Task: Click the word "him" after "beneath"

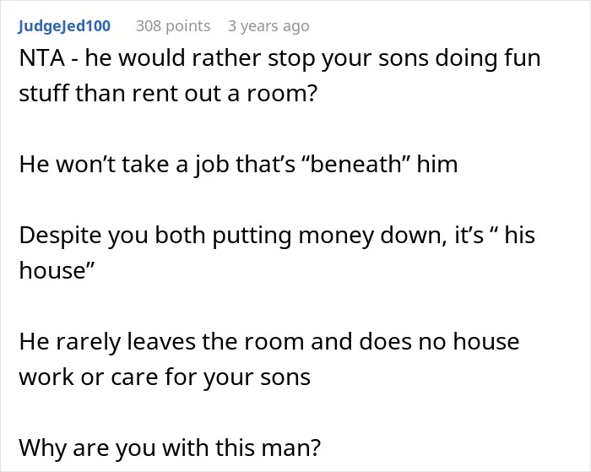Action: [x=436, y=164]
